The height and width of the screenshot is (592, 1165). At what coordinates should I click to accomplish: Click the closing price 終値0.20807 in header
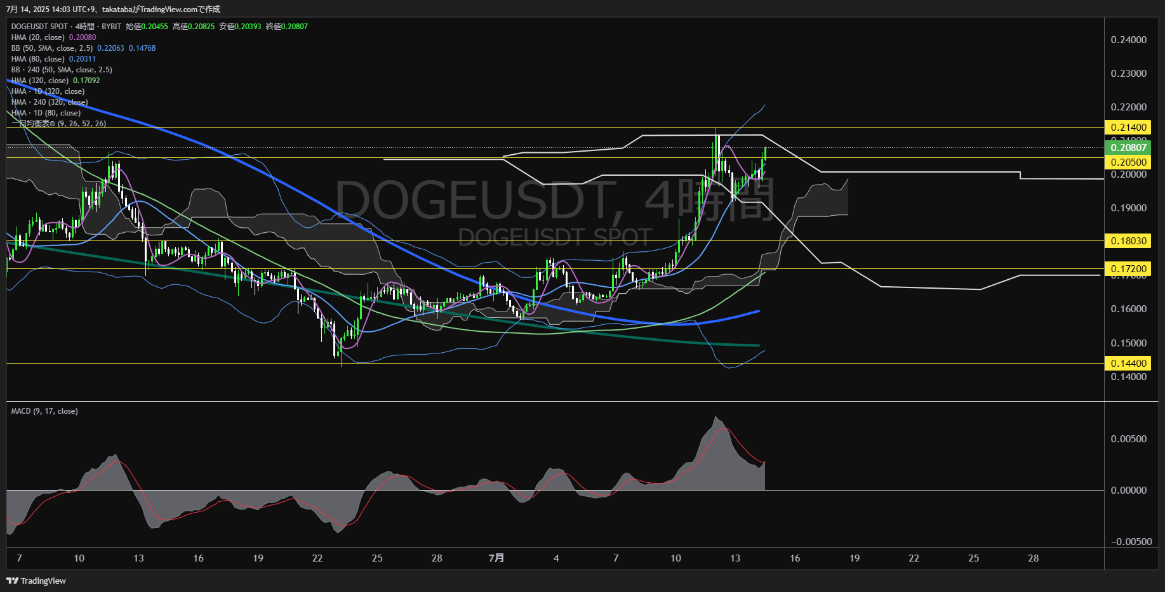point(287,27)
